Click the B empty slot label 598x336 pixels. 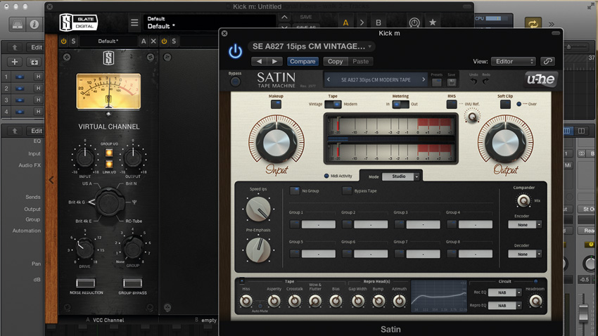point(209,320)
